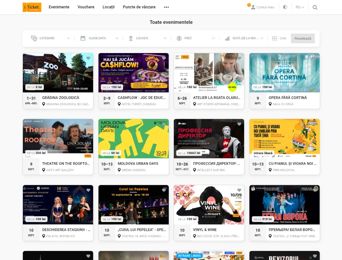Open the three-dots more menu
The width and height of the screenshot is (342, 260).
pyautogui.click(x=166, y=7)
